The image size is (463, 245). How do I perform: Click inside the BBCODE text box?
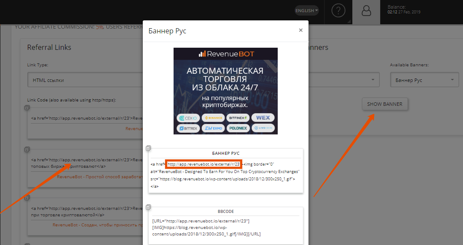[x=225, y=228]
